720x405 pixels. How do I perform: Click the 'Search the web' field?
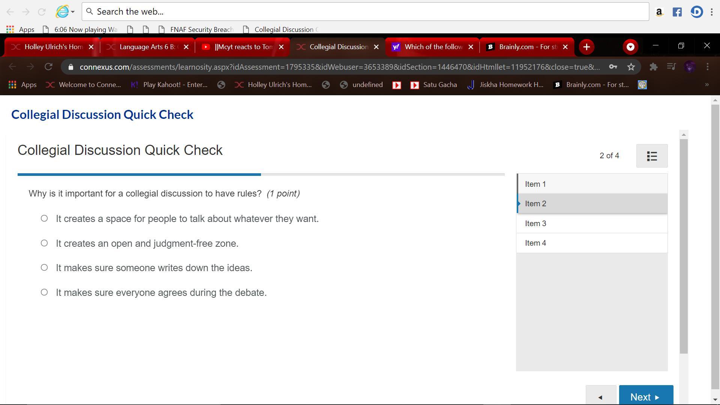[x=366, y=12]
